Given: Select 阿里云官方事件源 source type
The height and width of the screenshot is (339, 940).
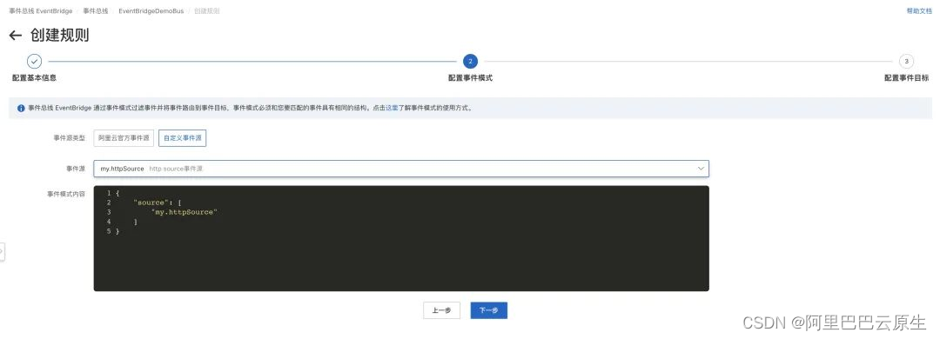Looking at the screenshot, I should (x=124, y=137).
